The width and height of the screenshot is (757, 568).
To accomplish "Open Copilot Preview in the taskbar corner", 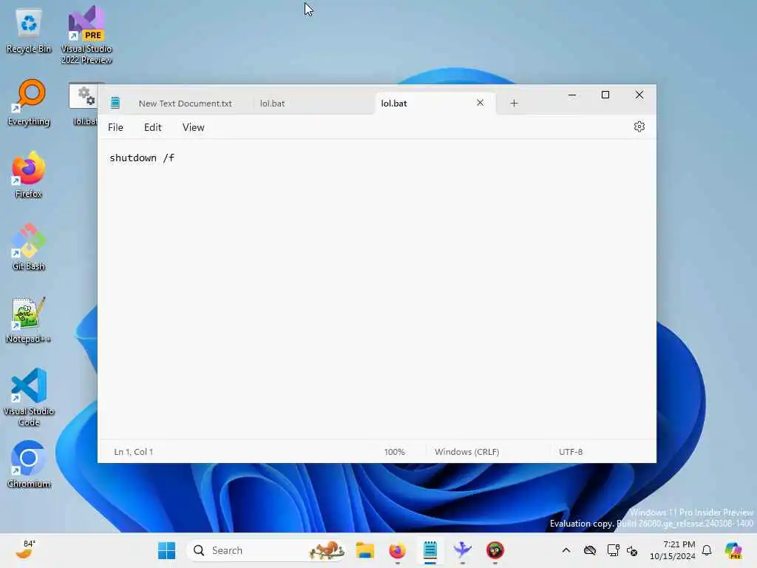I will pos(733,550).
